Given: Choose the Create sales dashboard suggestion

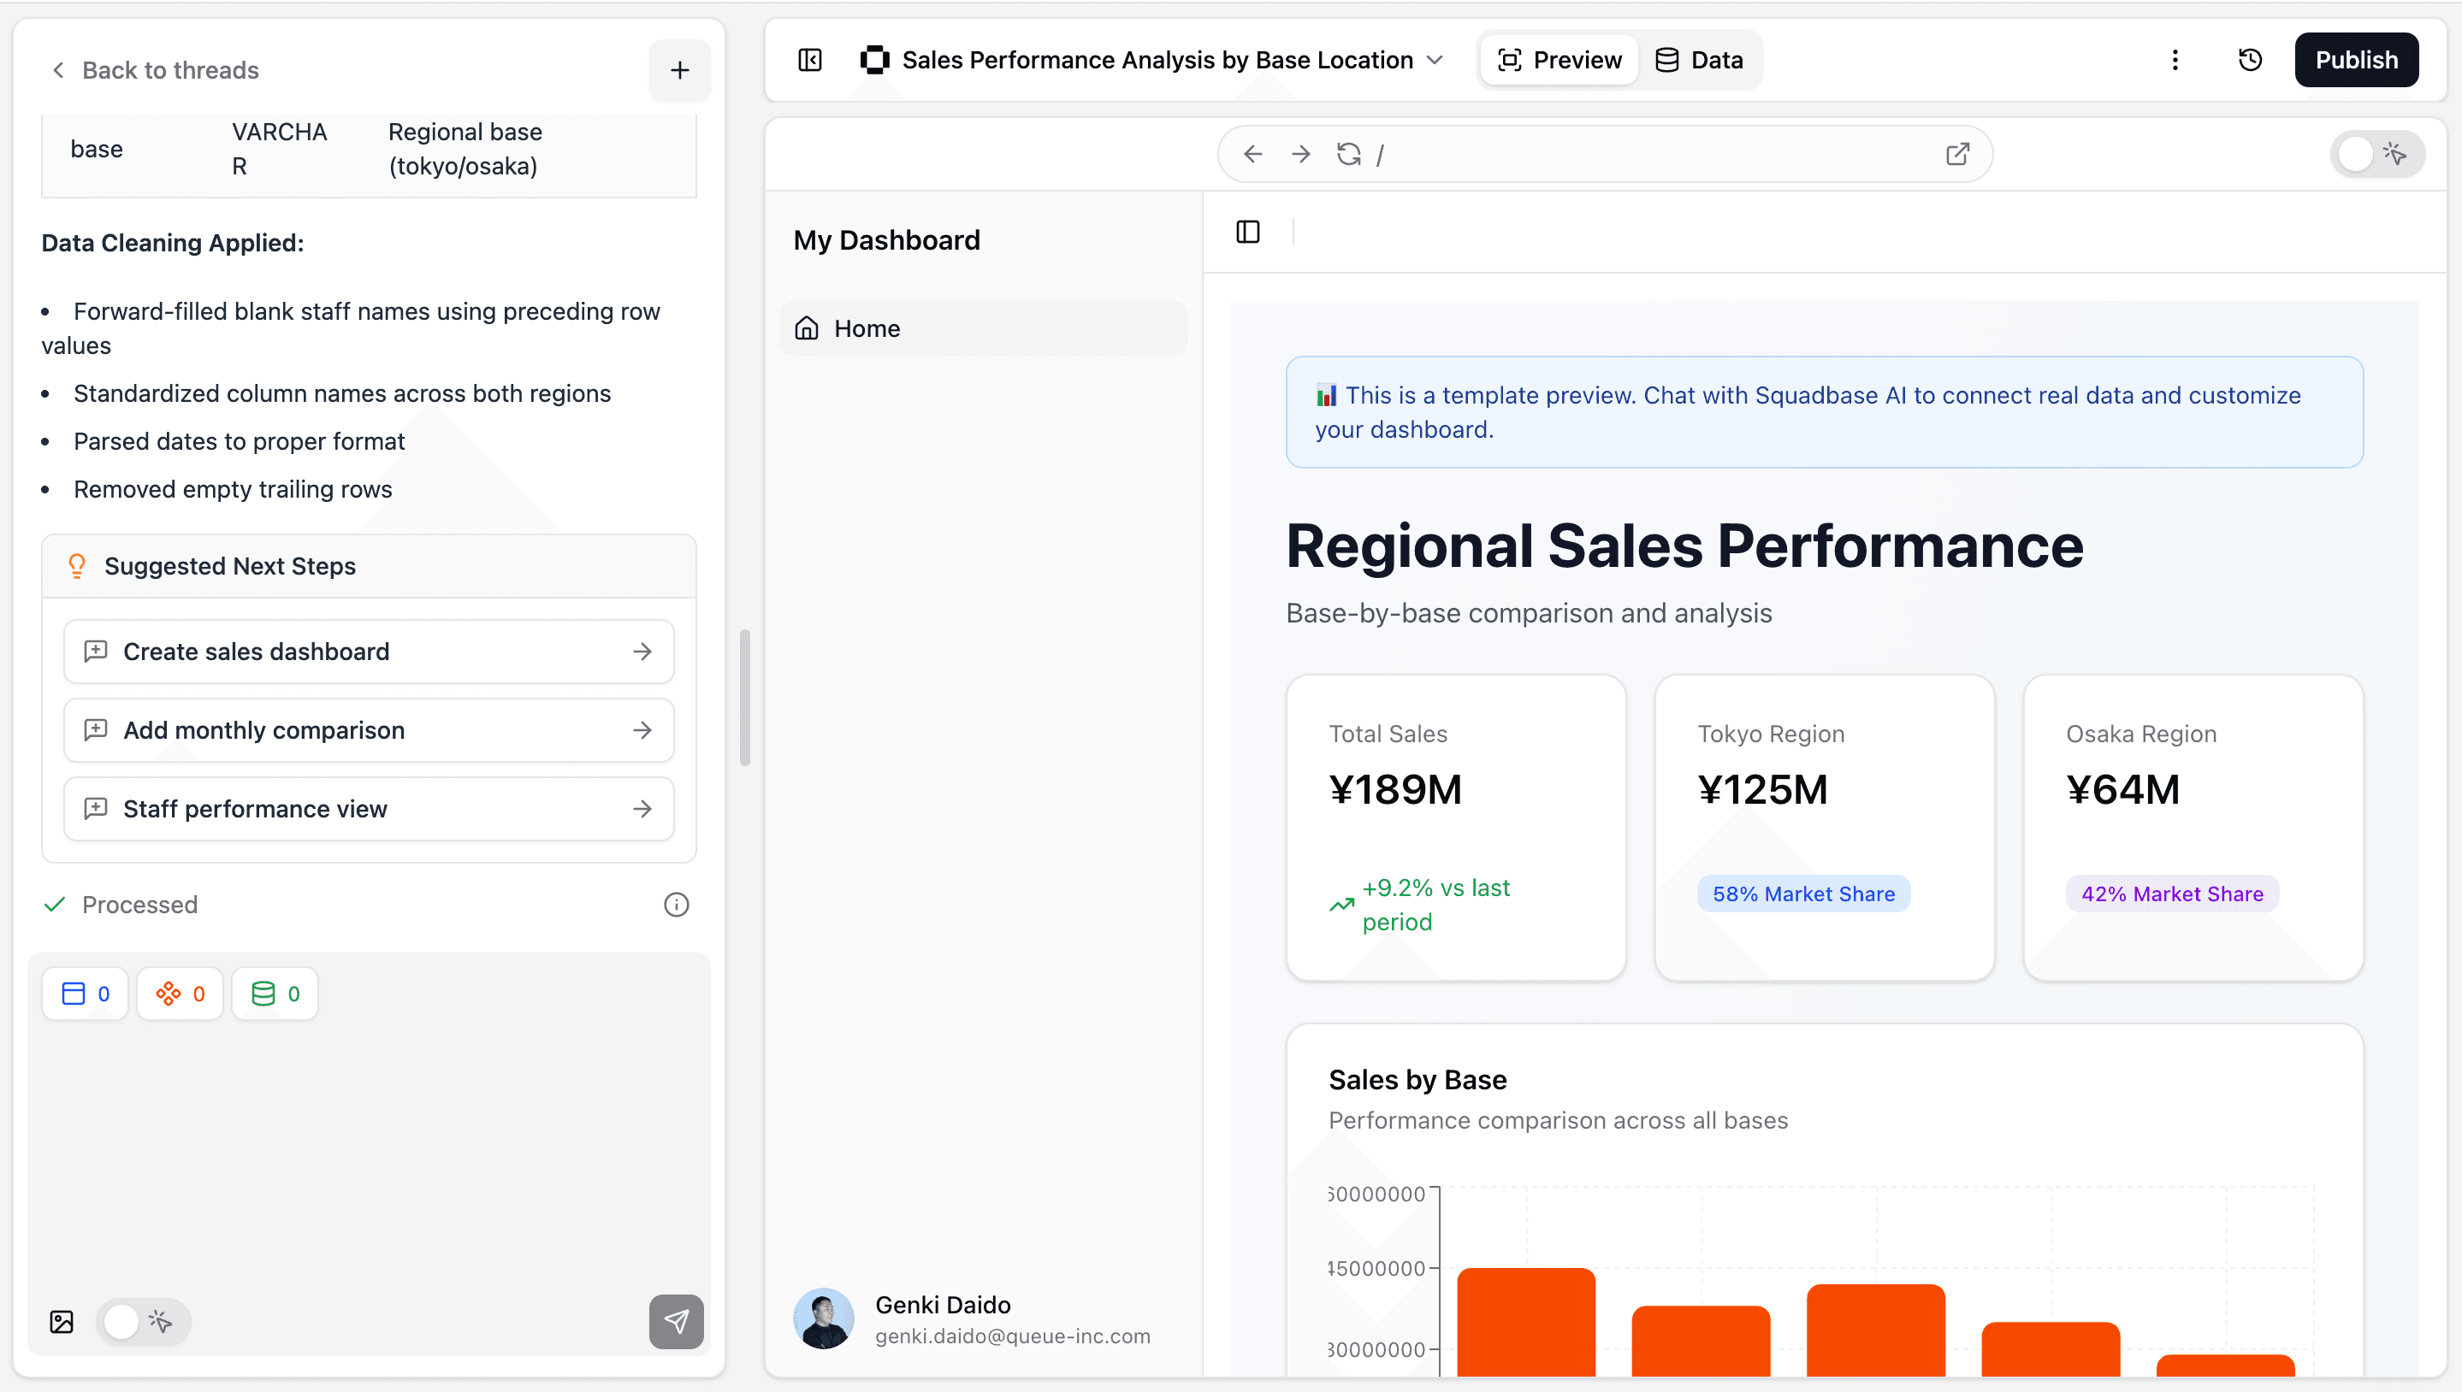Looking at the screenshot, I should coord(368,651).
